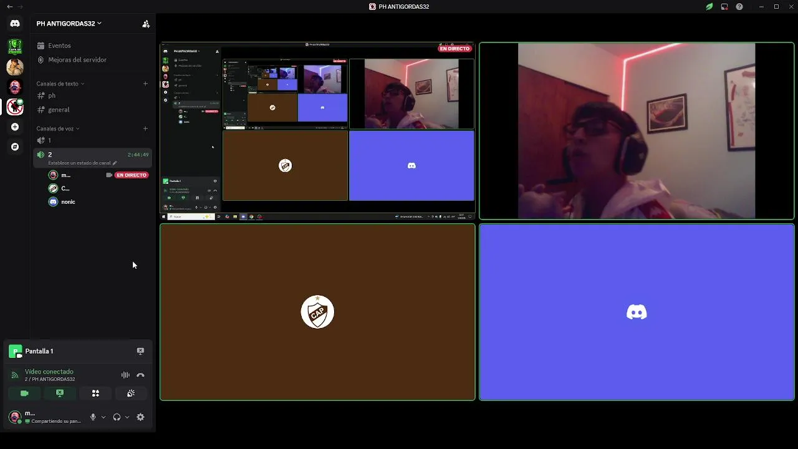Open the green Copa server icon

15,46
